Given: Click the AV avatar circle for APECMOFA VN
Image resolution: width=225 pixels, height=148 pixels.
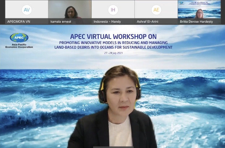Looking at the screenshot, I should click(x=26, y=10).
